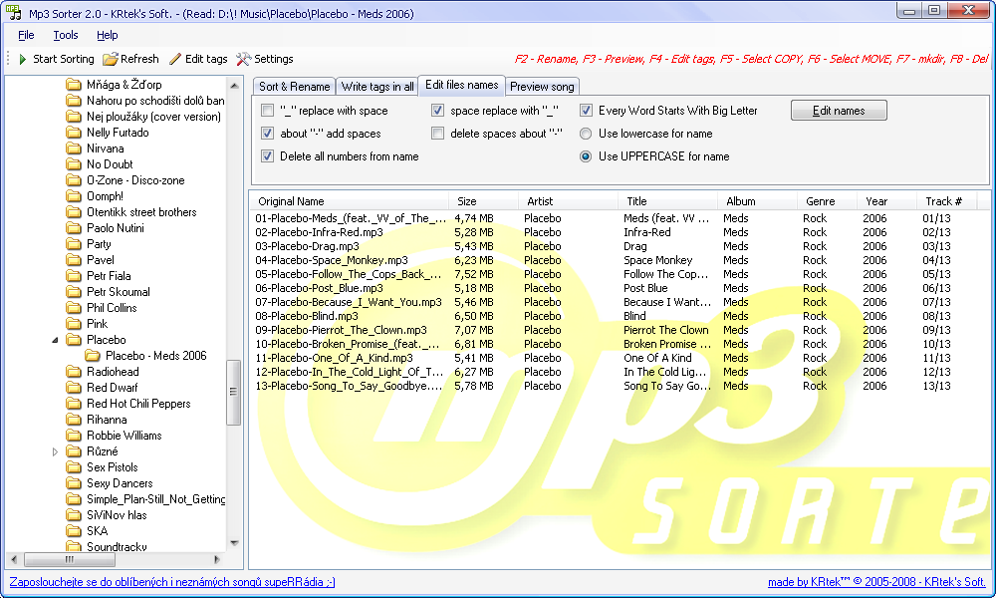Image resolution: width=996 pixels, height=598 pixels.
Task: Collapse the Placebo folder tree node
Action: point(55,340)
